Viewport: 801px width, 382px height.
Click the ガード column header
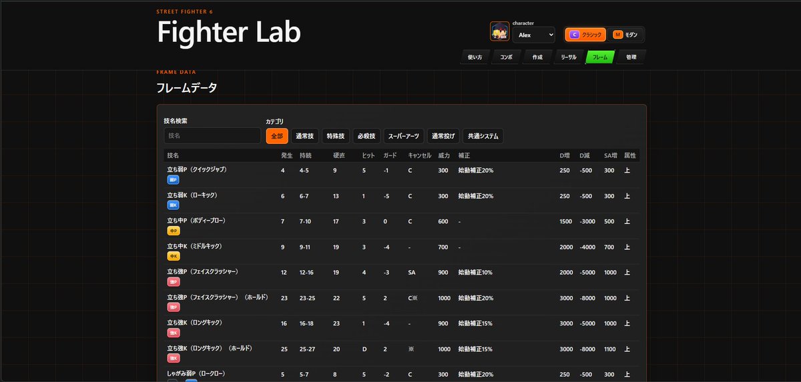(390, 155)
